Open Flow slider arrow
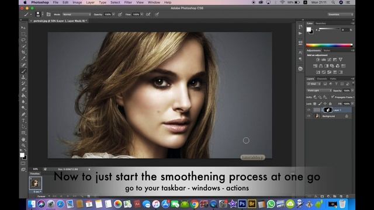The height and width of the screenshot is (210, 374). pos(141,14)
